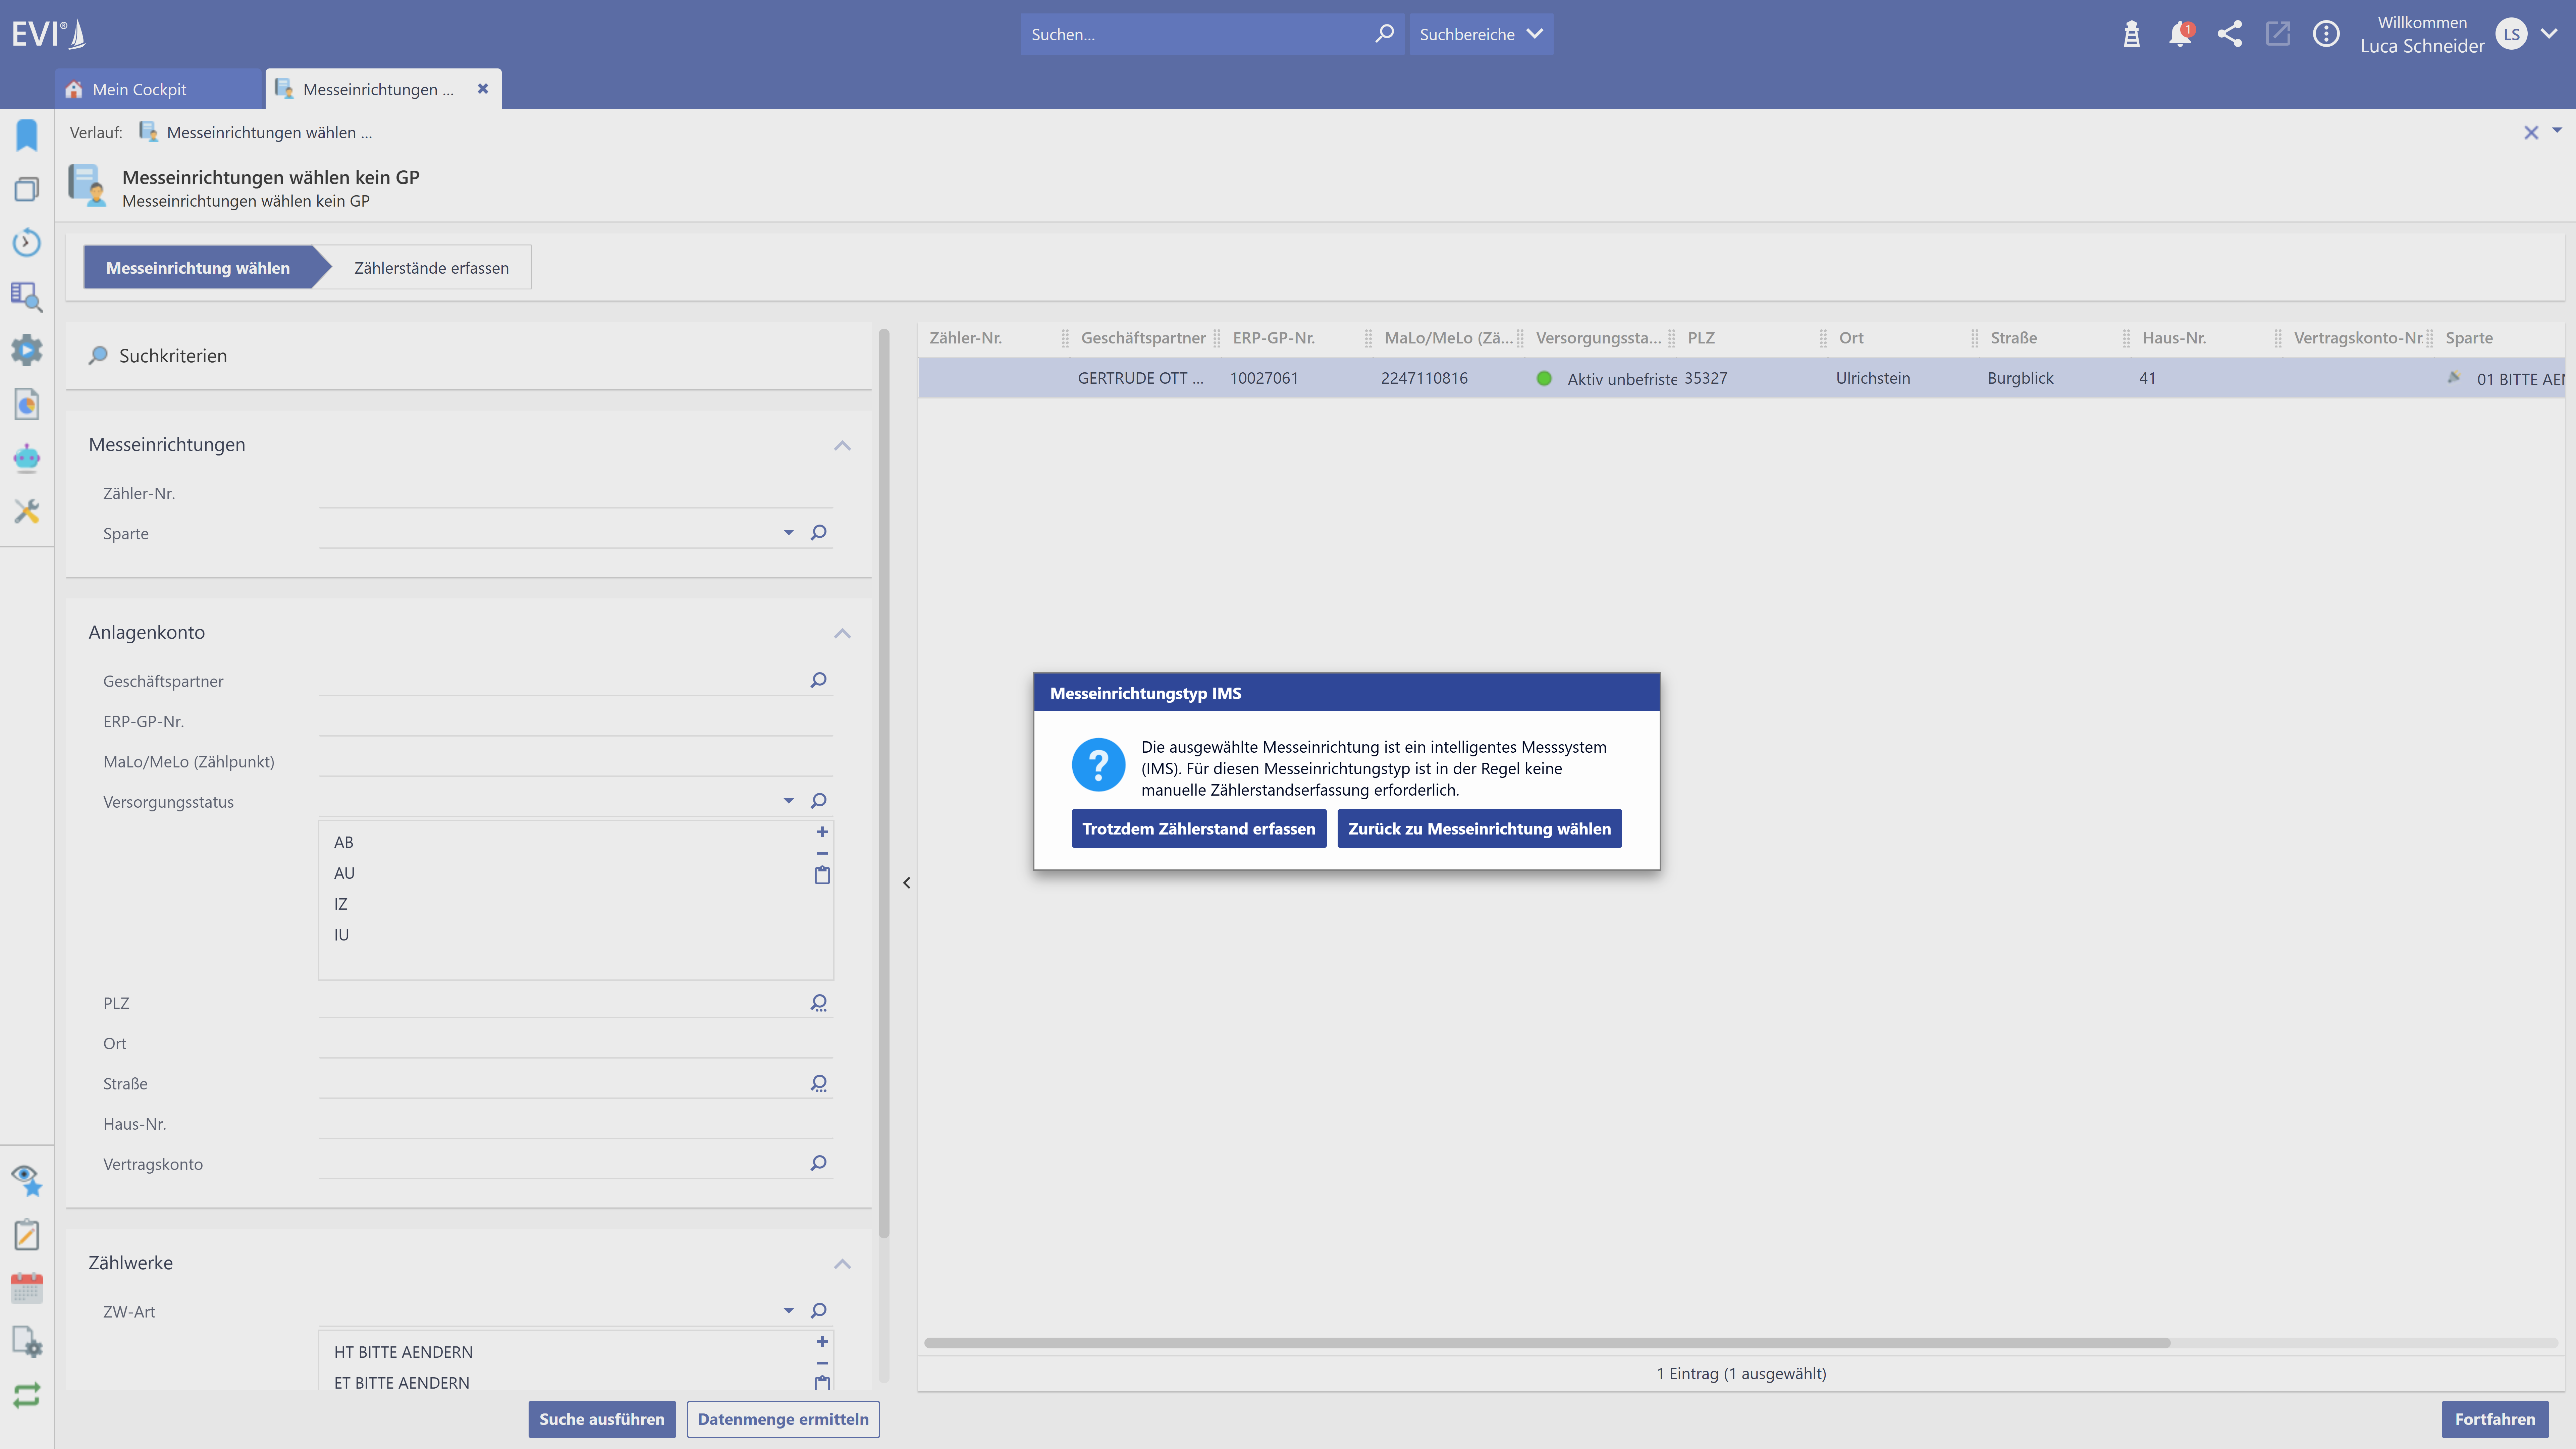Paste clipboard into Versorgungsstatus list

click(x=822, y=875)
